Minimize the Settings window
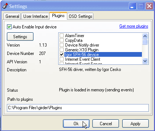155x131 pixels. coord(132,6)
